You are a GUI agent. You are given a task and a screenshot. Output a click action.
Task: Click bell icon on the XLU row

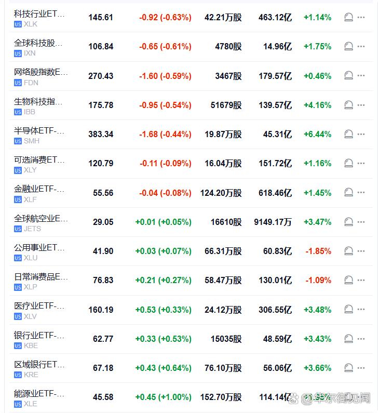[348, 251]
